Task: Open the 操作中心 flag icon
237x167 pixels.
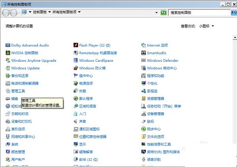Action: pos(75,76)
